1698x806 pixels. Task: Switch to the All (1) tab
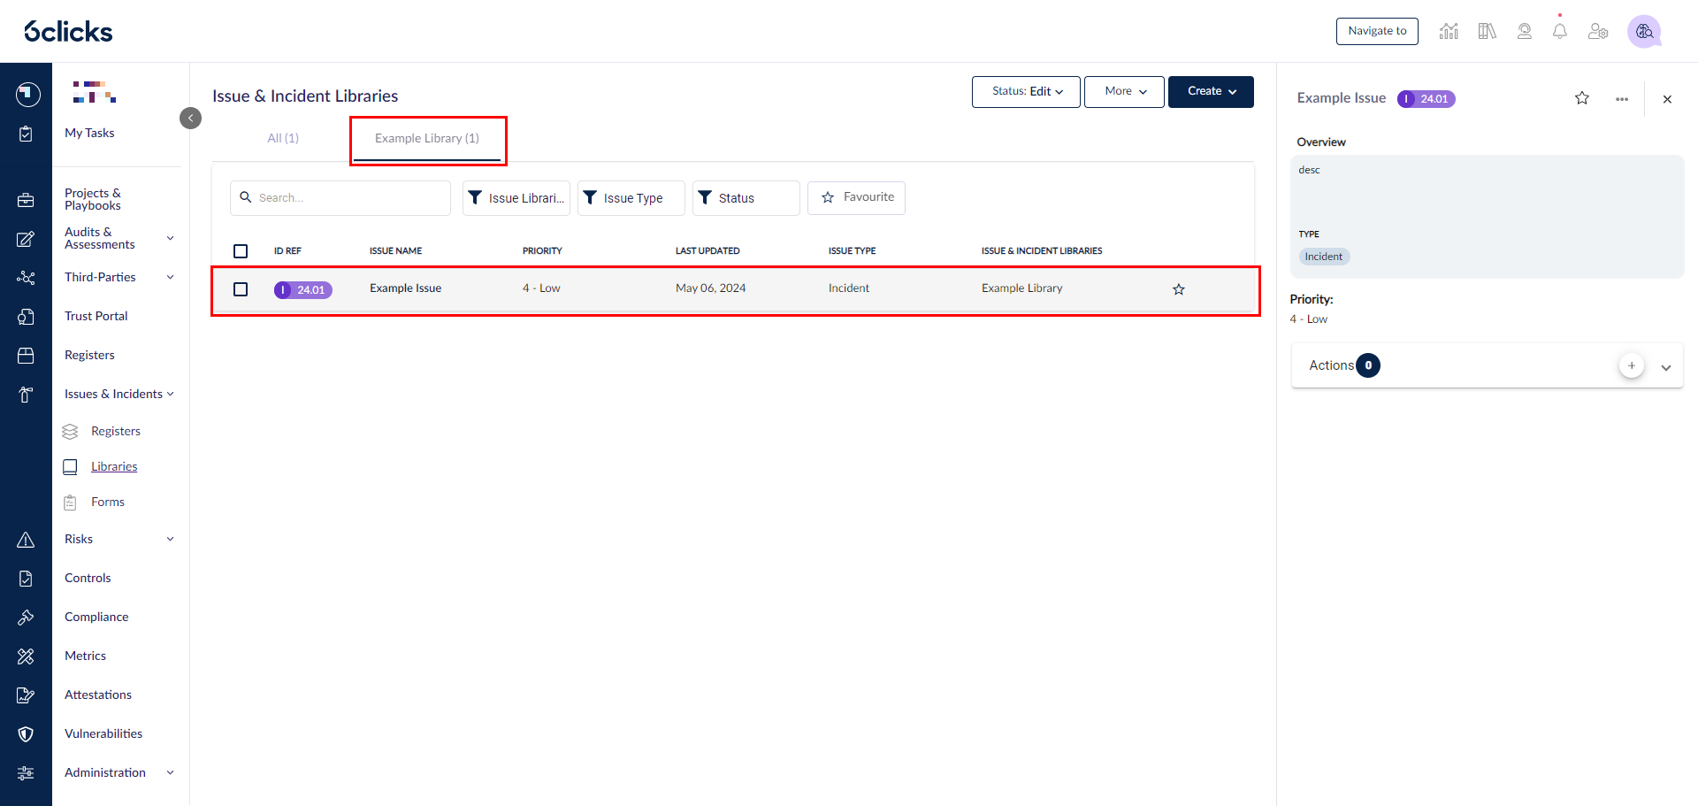[x=283, y=138]
